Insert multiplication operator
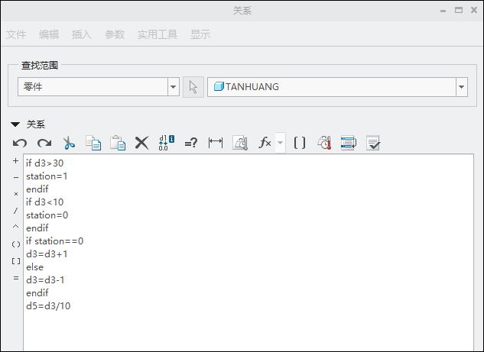 click(x=16, y=194)
